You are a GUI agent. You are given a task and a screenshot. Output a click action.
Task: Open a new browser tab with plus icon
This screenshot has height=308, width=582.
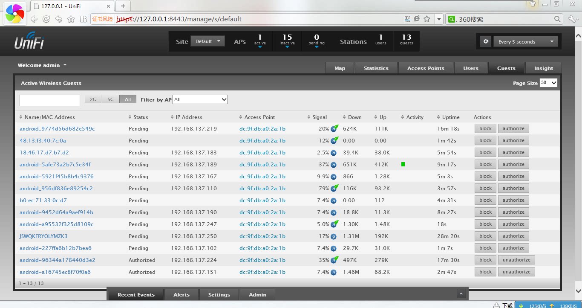click(x=123, y=6)
